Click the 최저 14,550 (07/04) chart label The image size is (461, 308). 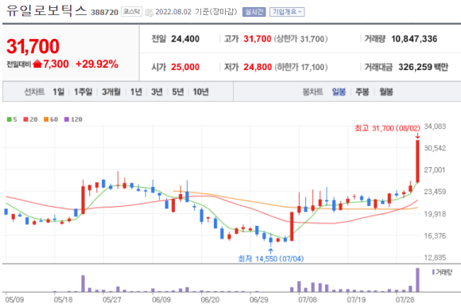point(271,259)
